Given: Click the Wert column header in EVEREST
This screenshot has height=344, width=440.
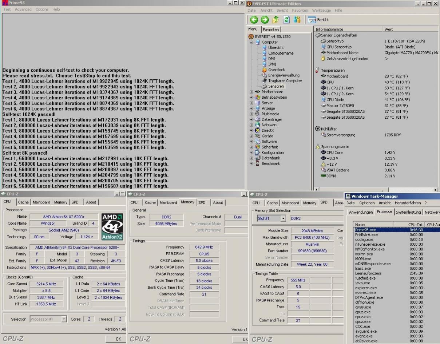Looking at the screenshot, I should click(411, 29).
